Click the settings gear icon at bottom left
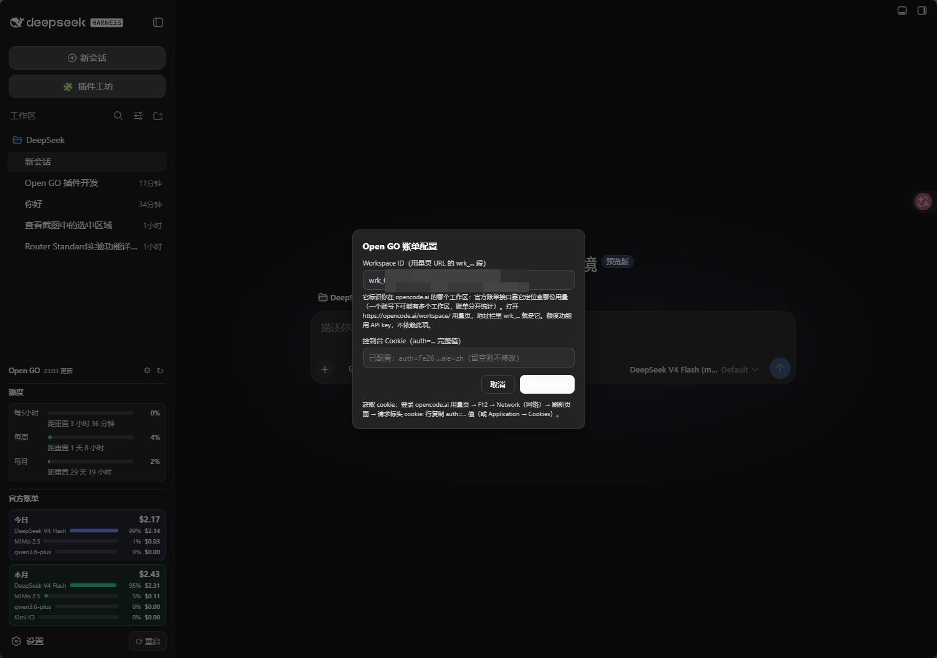Viewport: 937px width, 658px height. (x=16, y=641)
